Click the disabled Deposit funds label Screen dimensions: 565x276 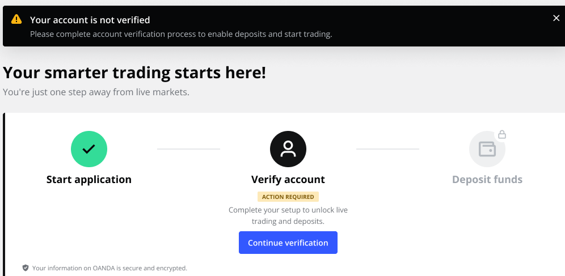[x=487, y=180]
